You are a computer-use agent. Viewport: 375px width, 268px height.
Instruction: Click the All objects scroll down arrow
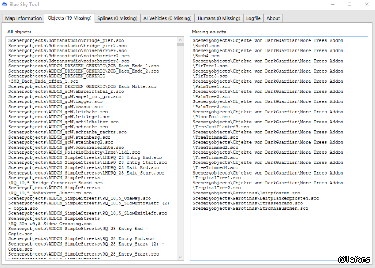click(180, 258)
